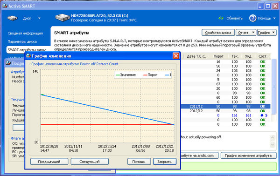Open the Помощь question mark icon

[252, 18]
